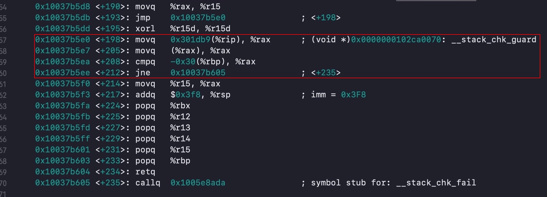Click the imm = 0x3F8 comment
This screenshot has height=197, width=547.
tap(338, 95)
